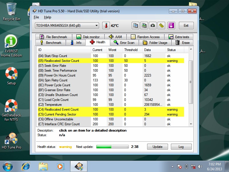
Task: Open Setup desktop icon
Action: 11,76
